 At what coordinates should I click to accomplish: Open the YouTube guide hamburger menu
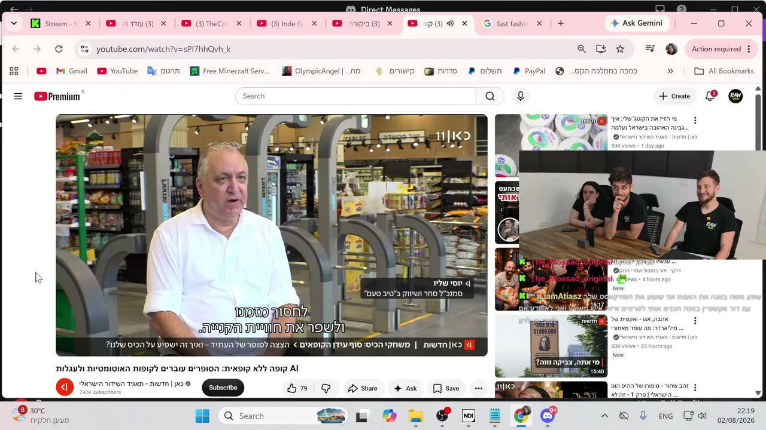click(18, 96)
